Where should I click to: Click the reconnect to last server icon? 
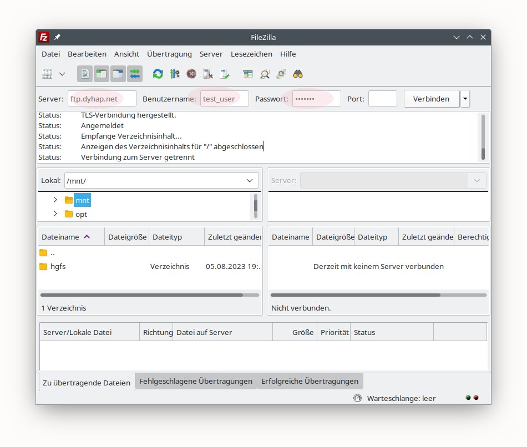[x=225, y=74]
